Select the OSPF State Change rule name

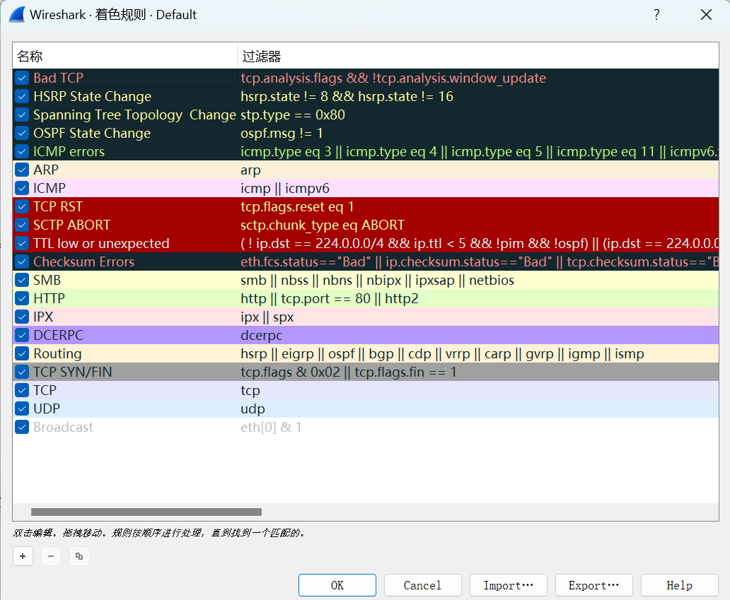pyautogui.click(x=92, y=133)
